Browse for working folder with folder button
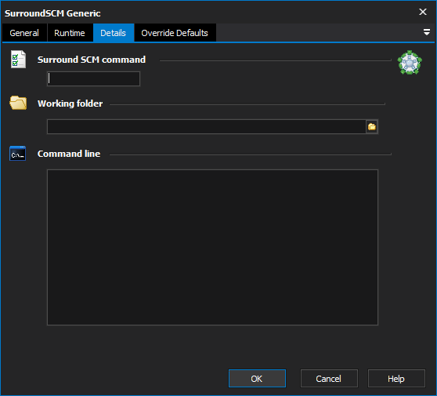The image size is (437, 396). click(x=372, y=127)
